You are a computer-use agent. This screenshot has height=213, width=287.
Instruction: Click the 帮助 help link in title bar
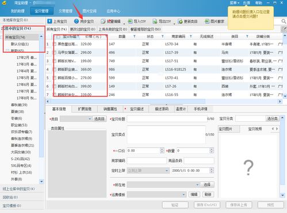tap(259, 3)
